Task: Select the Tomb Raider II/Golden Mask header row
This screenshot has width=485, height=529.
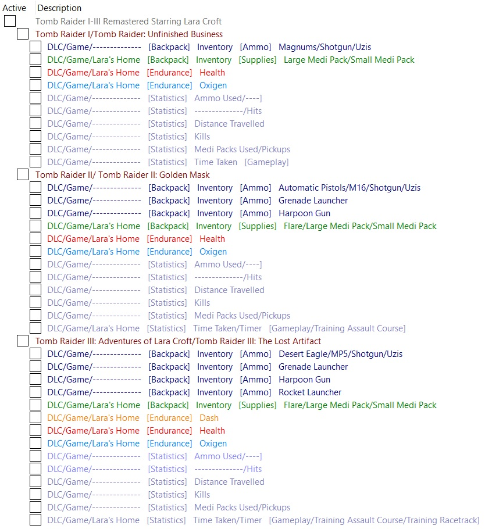Action: pyautogui.click(x=123, y=175)
